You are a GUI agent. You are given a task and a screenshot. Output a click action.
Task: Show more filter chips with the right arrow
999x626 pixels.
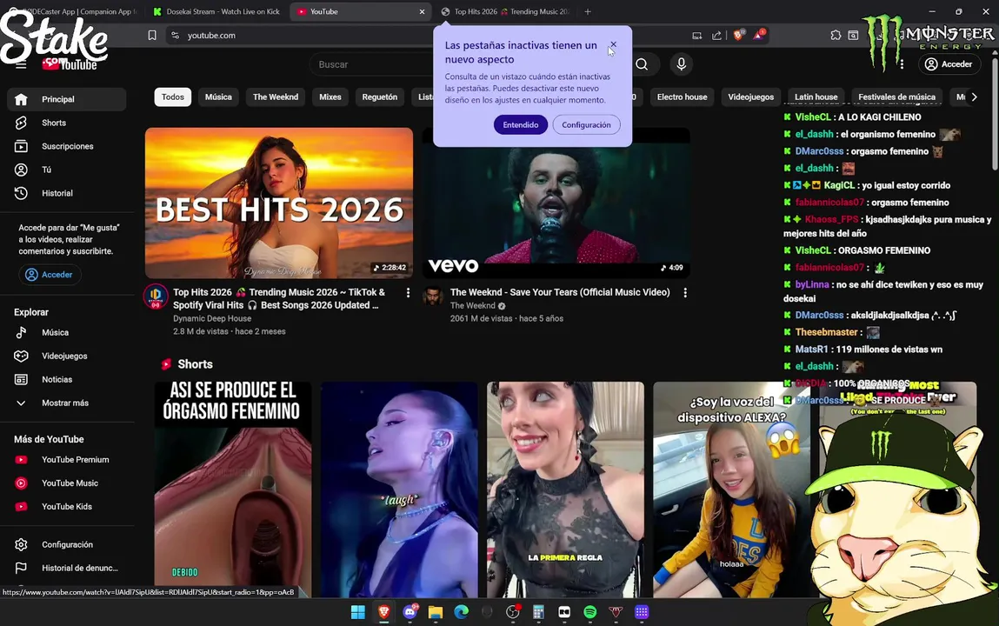[x=974, y=97]
